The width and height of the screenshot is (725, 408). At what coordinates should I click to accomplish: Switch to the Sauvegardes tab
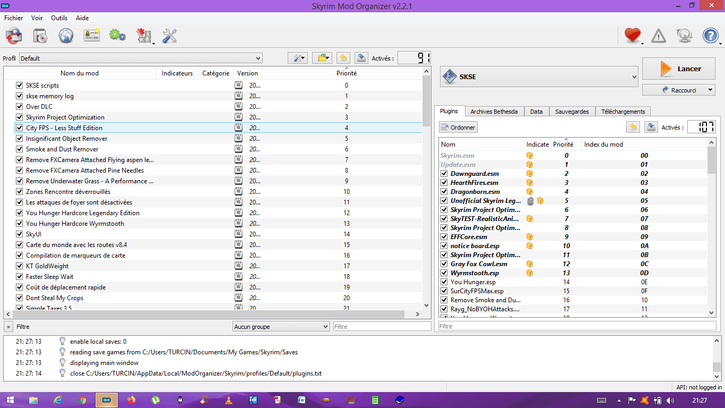coord(572,112)
